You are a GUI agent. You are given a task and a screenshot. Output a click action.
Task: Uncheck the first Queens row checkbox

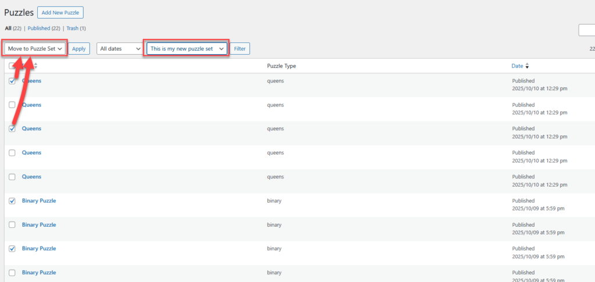coord(12,81)
